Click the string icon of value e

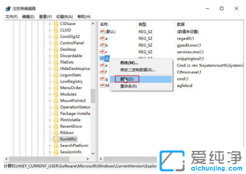(x=102, y=65)
